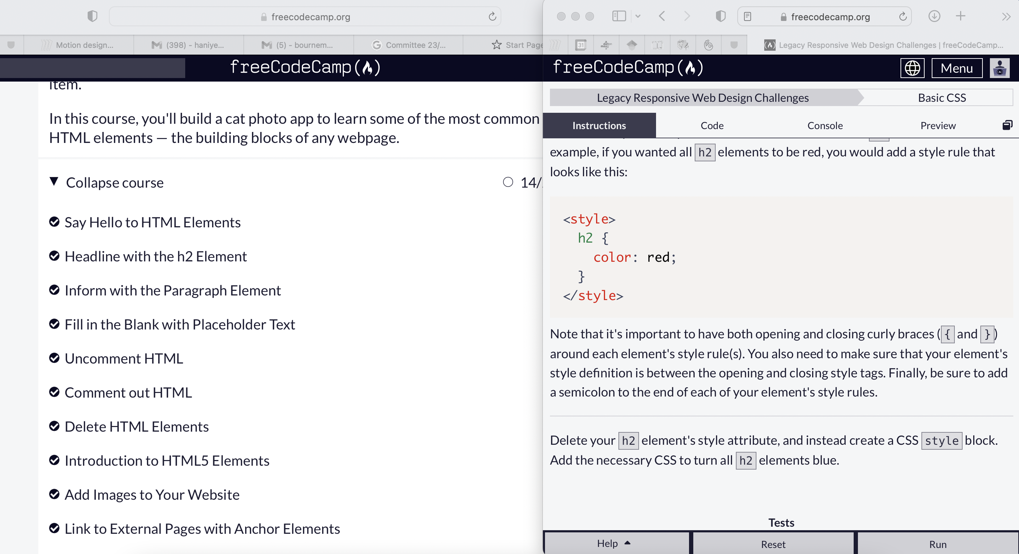This screenshot has height=554, width=1019.
Task: Open pinned OK hand gesture icon tab
Action: [708, 45]
